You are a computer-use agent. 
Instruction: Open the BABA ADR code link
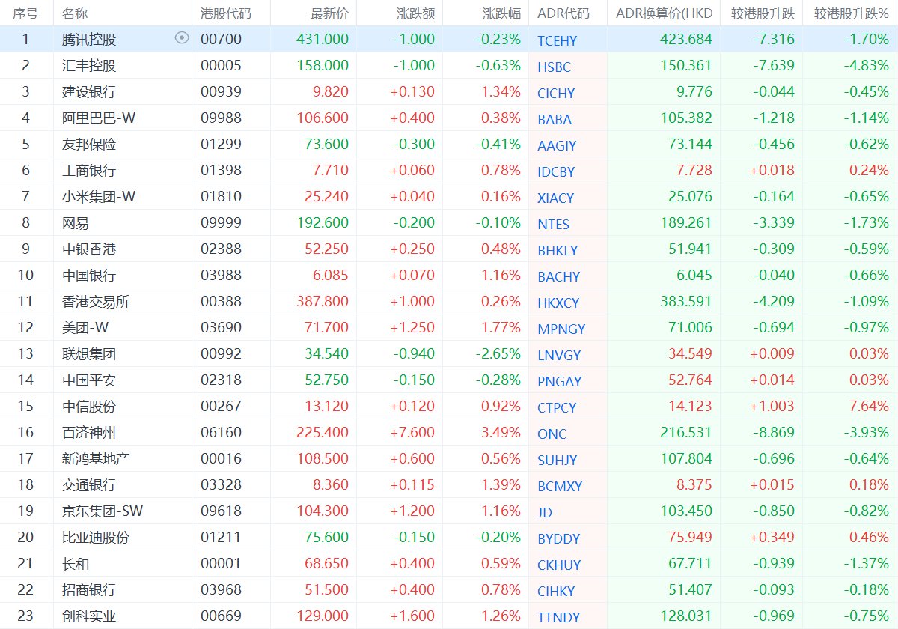(x=555, y=119)
